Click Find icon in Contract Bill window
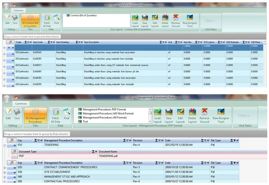Screen dimensions: 269x185 [x=56, y=19]
